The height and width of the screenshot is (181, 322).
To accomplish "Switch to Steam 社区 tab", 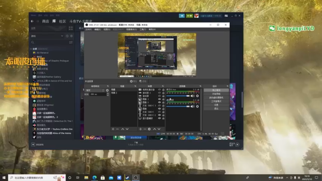I will [62, 21].
